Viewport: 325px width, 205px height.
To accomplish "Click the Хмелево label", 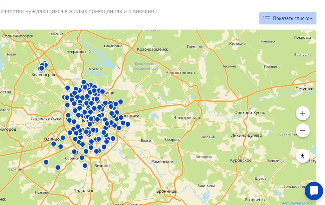I will point(267,41).
